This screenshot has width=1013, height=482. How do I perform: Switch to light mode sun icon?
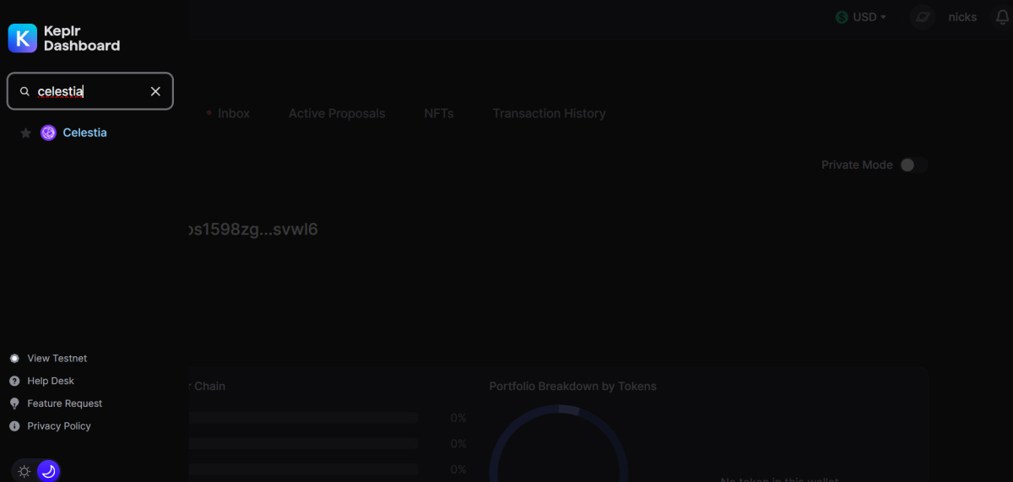click(x=24, y=471)
